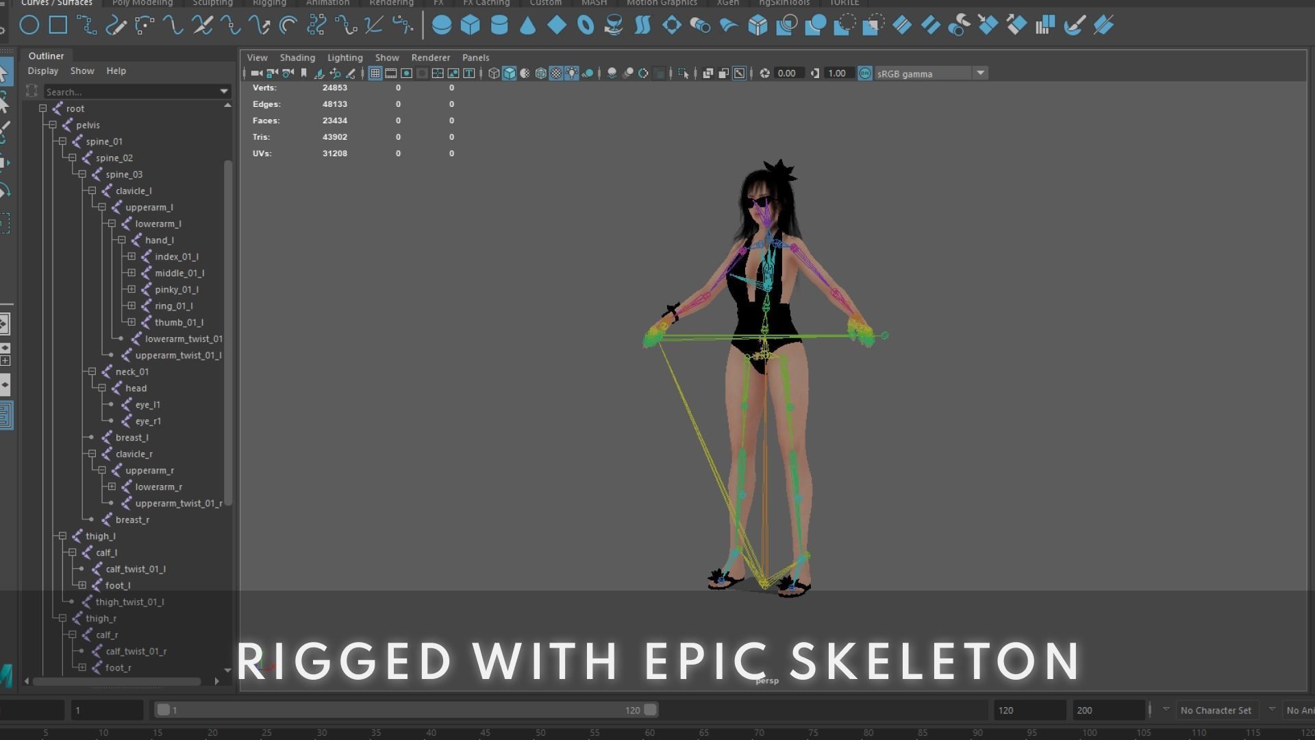
Task: Toggle use all lights button
Action: (x=571, y=73)
